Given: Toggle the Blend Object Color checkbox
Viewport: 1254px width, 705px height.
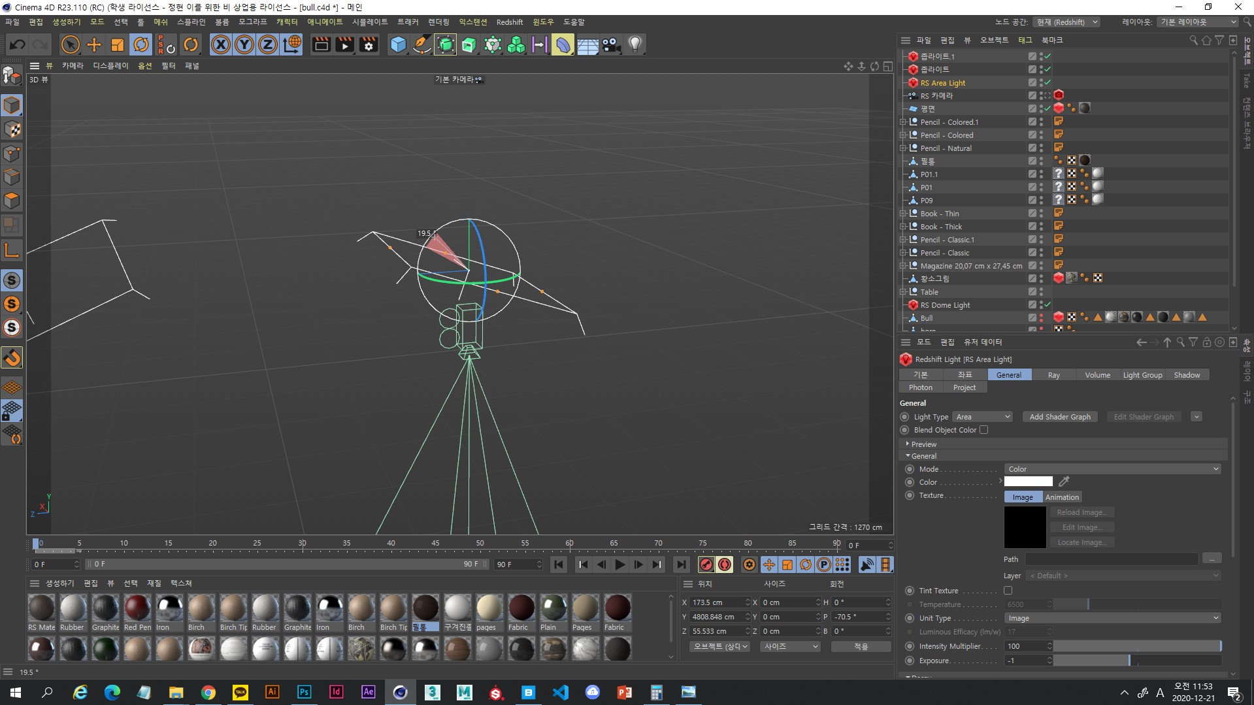Looking at the screenshot, I should pos(983,430).
